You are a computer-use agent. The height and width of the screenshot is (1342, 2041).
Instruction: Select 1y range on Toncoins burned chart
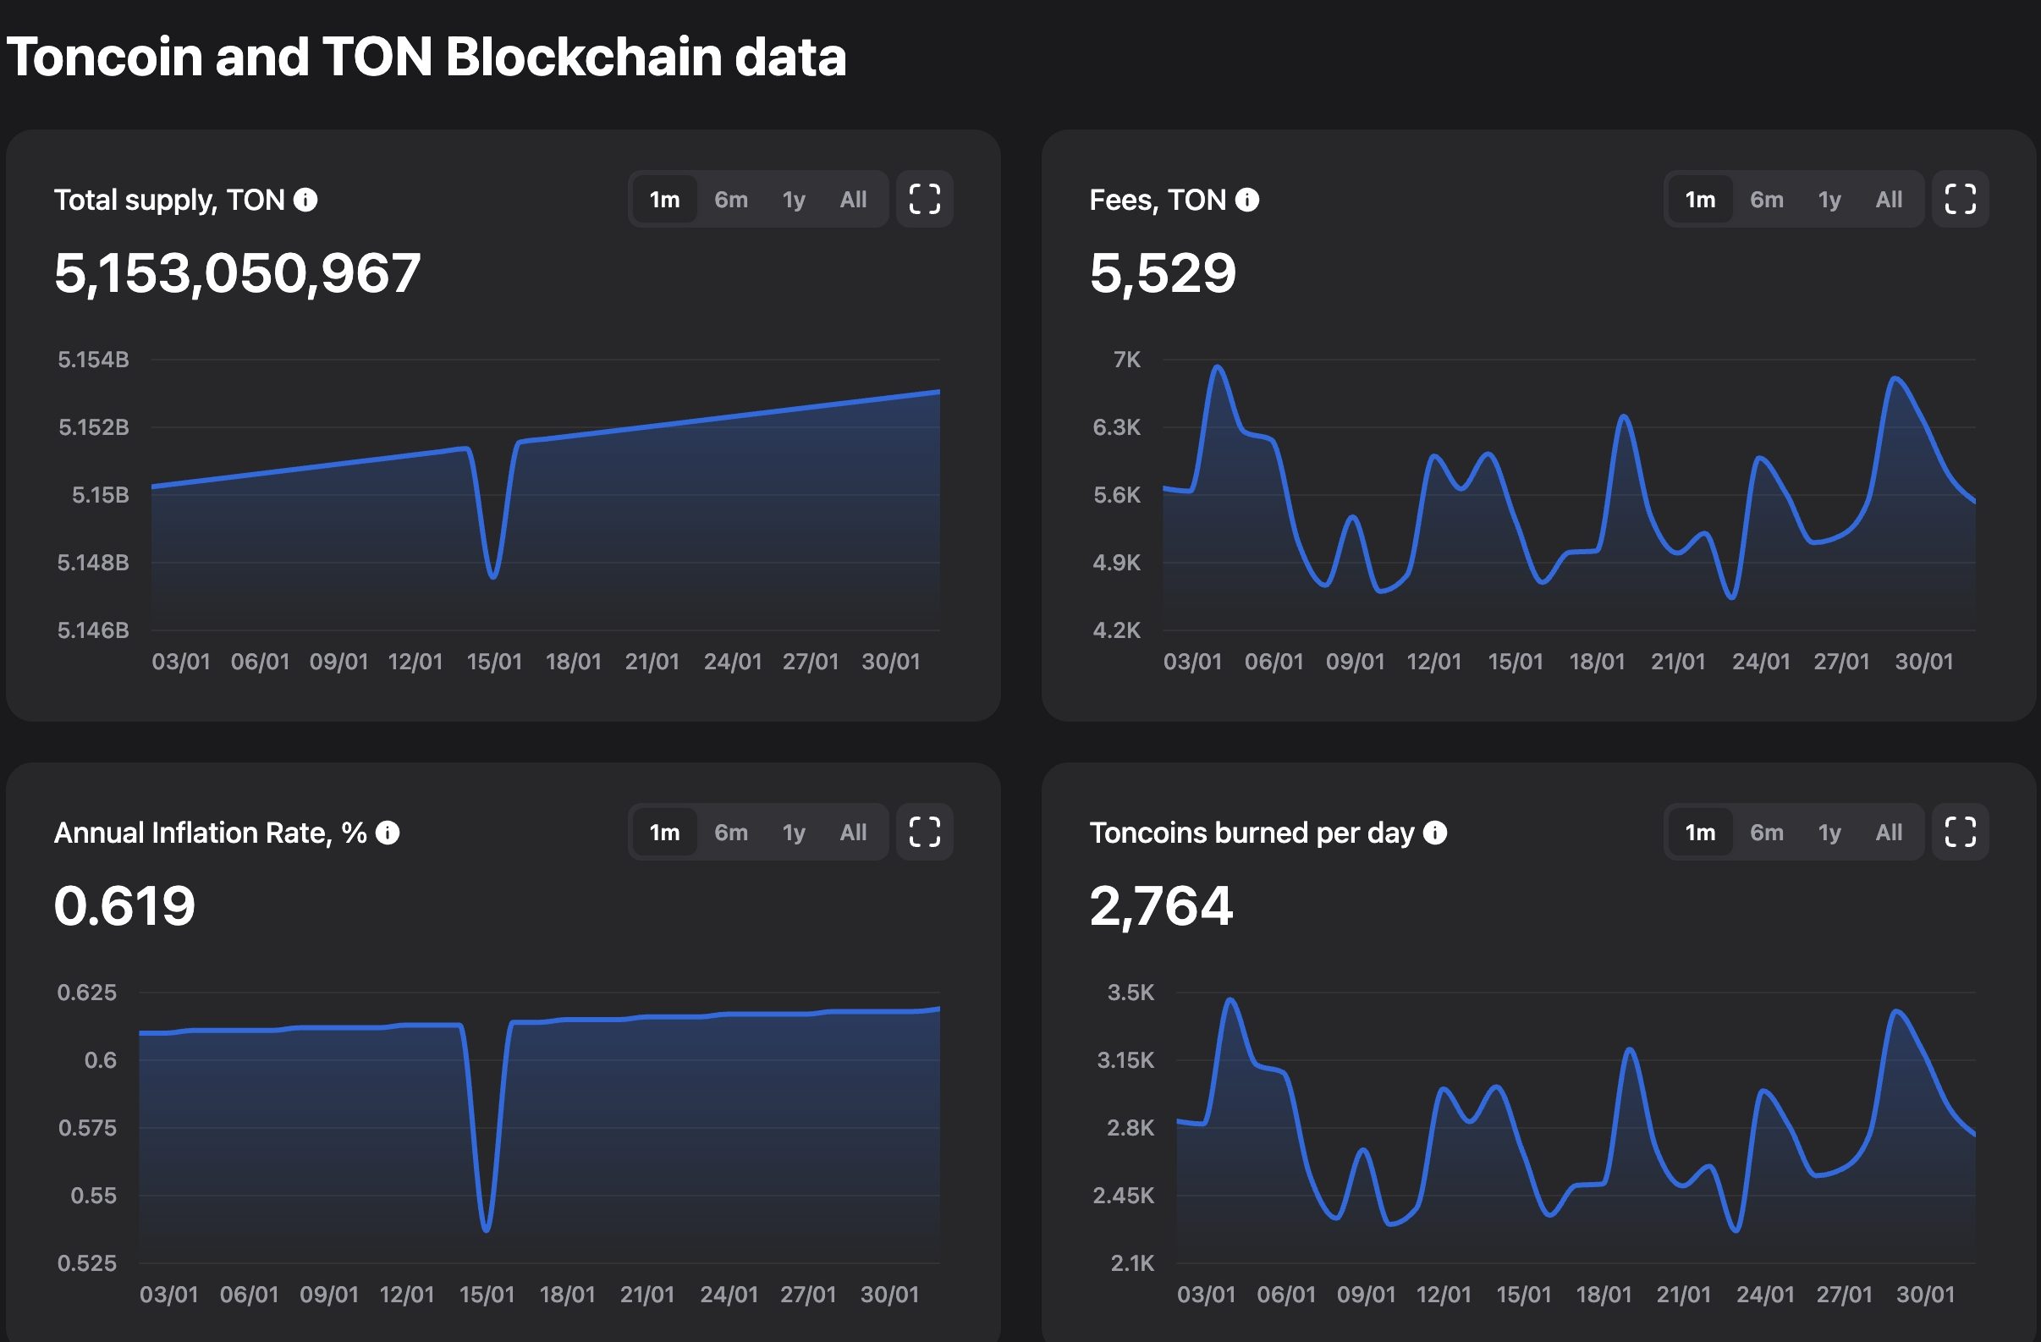1829,832
